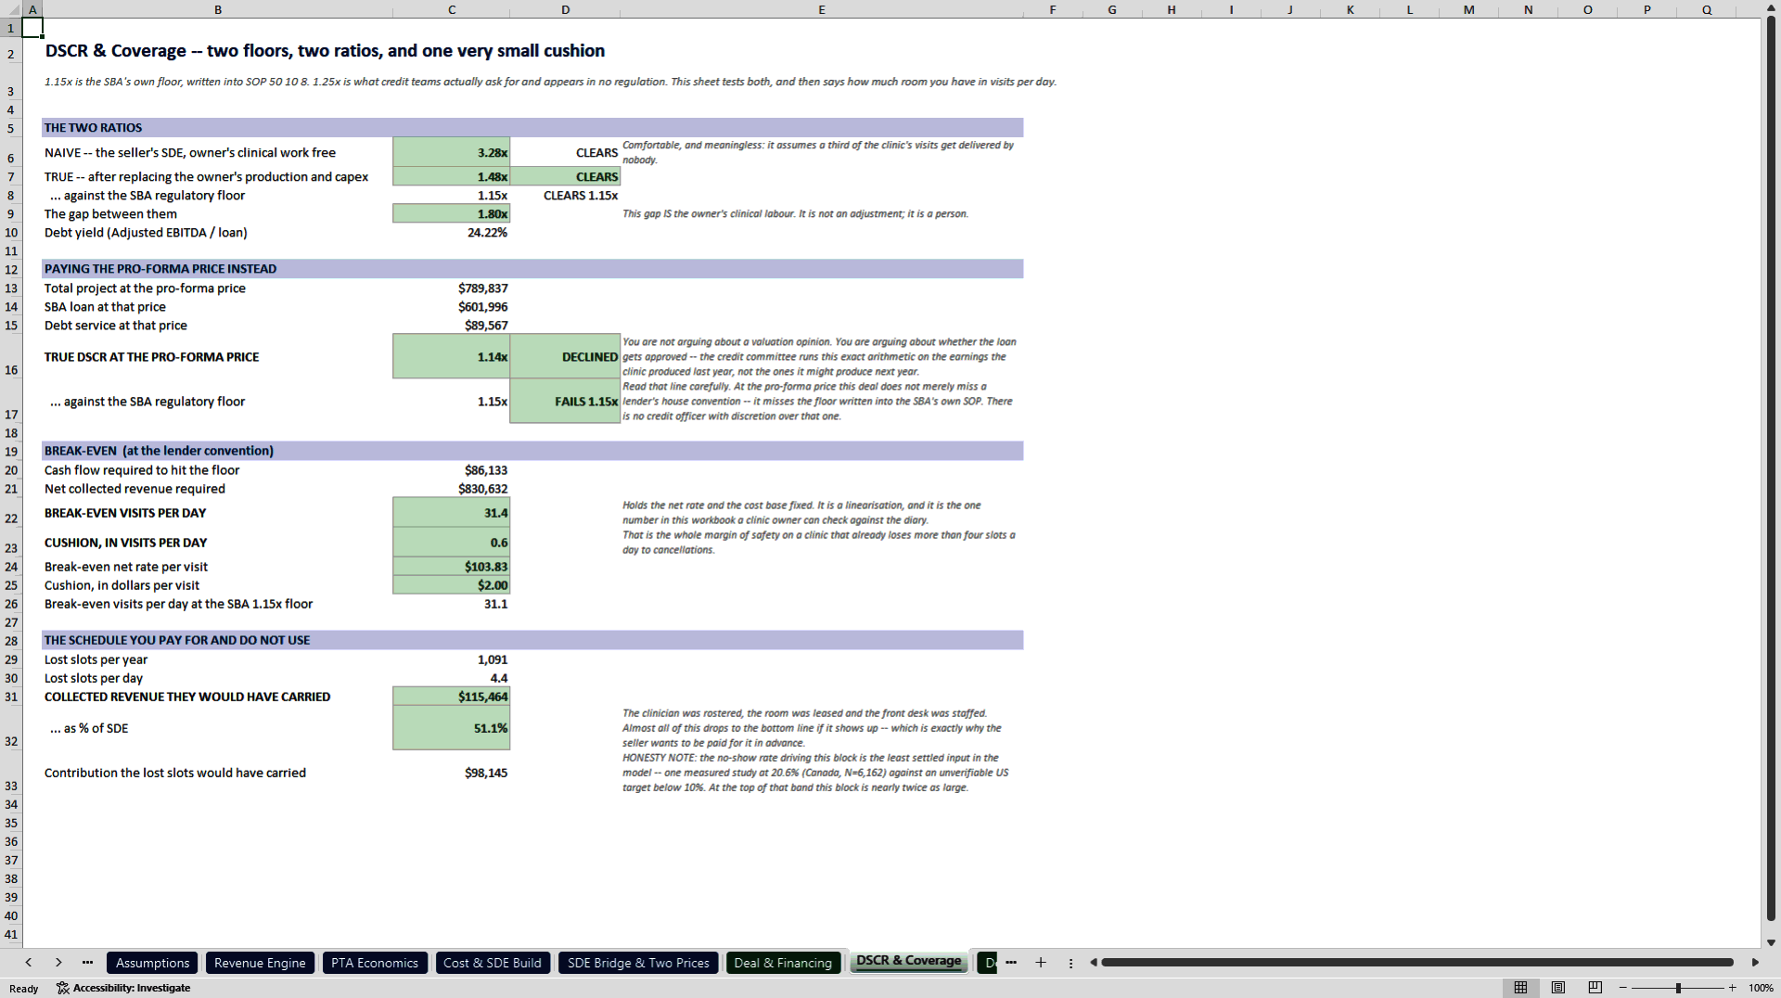
Task: Switch to Normal view icon
Action: (x=1520, y=988)
